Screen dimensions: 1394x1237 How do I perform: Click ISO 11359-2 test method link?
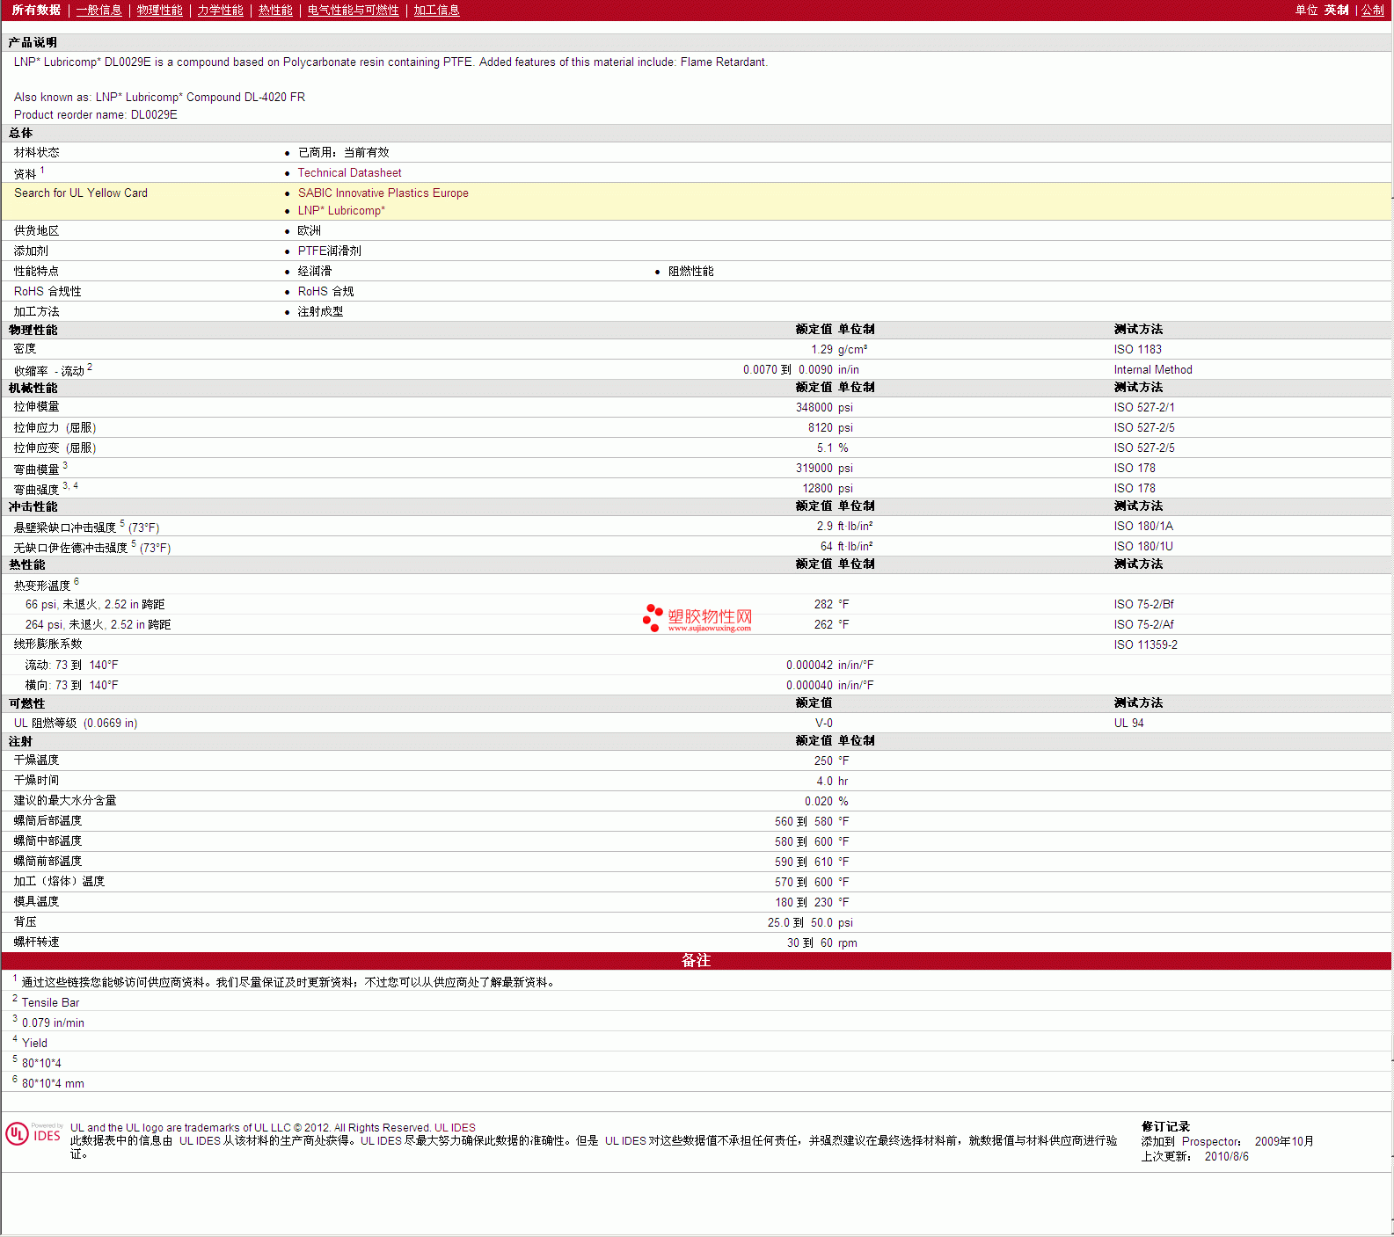1145,645
